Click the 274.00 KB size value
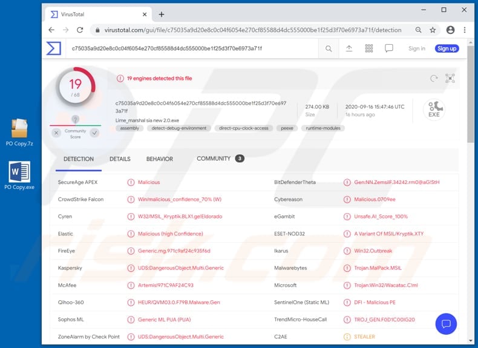This screenshot has height=348, width=478. (x=317, y=107)
